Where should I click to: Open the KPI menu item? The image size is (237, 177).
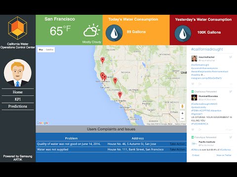18,99
